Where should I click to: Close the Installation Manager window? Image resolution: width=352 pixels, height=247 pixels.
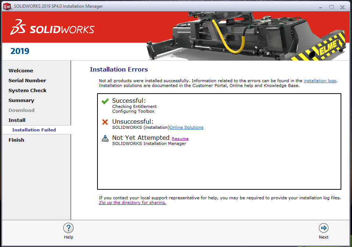coord(342,7)
